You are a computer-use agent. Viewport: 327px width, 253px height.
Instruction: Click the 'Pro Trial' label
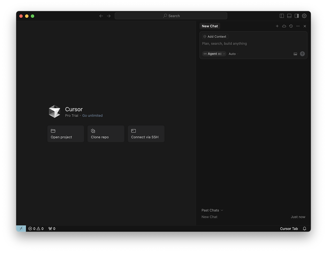(72, 116)
